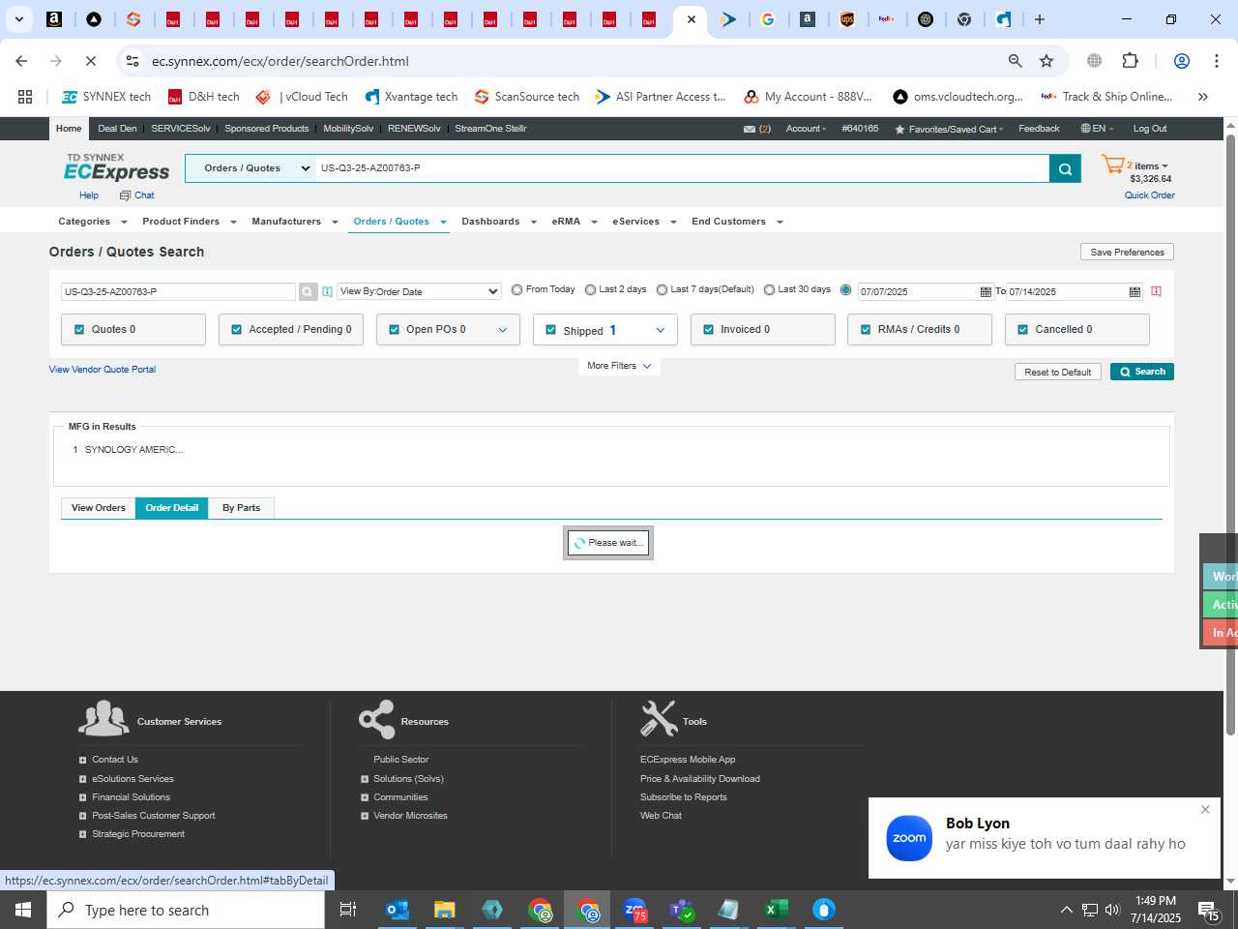Open Chrome extensions puzzle icon
Screen dimensions: 1238x929
(1130, 61)
